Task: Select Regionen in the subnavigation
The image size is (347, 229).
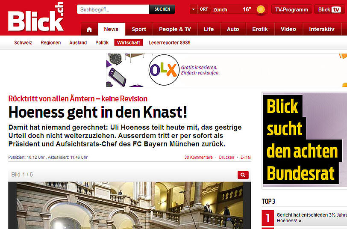Action: tap(51, 42)
